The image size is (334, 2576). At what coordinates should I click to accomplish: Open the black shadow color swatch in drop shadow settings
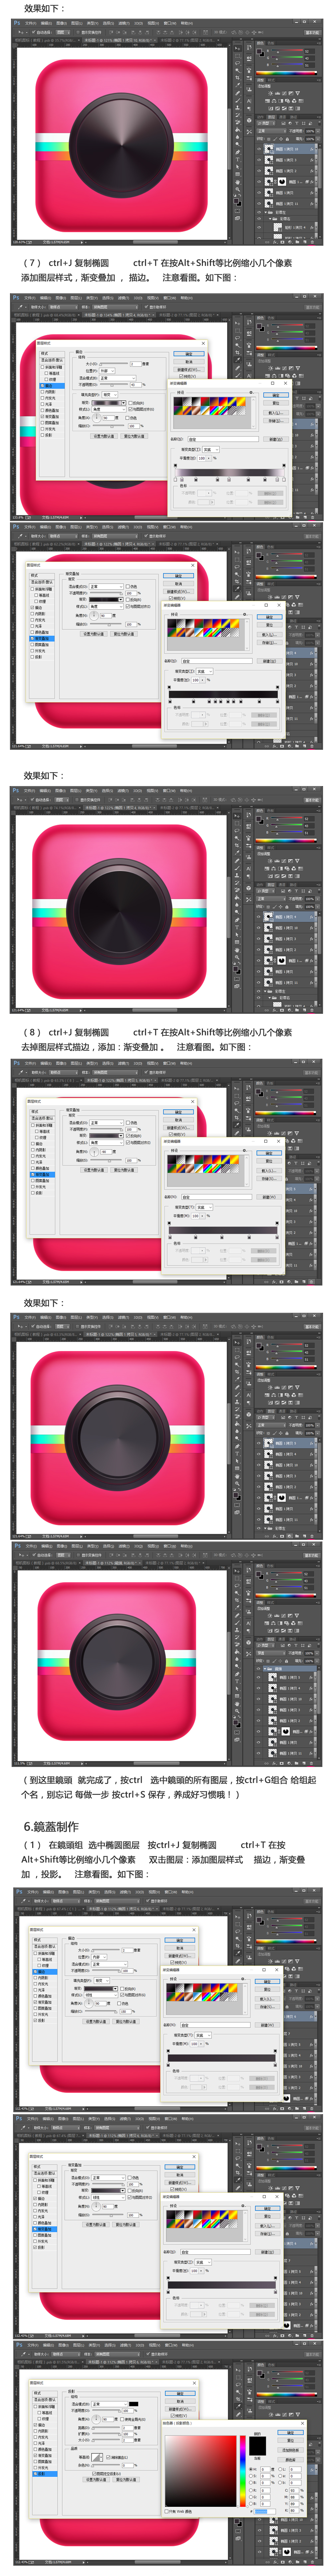tap(134, 2404)
